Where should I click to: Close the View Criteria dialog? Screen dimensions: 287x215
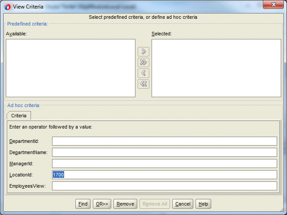pyautogui.click(x=273, y=4)
